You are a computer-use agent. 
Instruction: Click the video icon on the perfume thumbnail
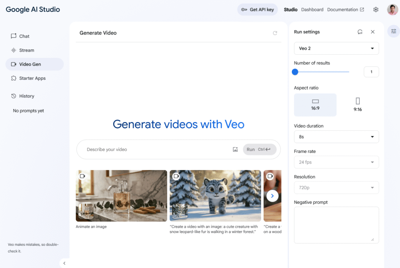[82, 176]
